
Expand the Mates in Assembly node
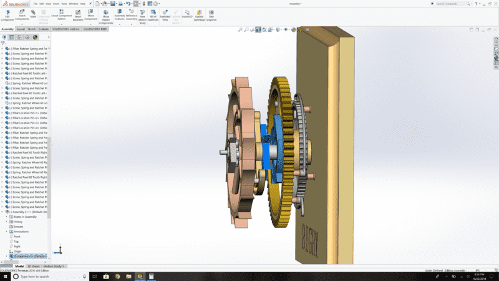pyautogui.click(x=7, y=217)
